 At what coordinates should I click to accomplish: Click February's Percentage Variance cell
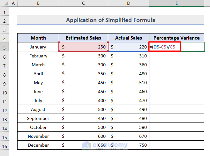(176, 56)
